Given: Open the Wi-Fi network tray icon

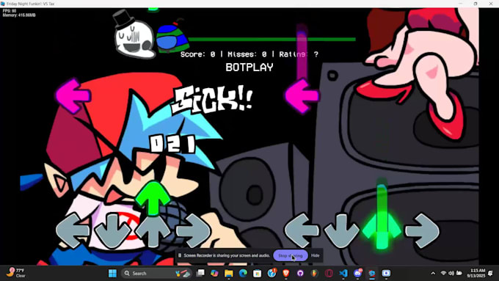Looking at the screenshot, I should (x=443, y=274).
